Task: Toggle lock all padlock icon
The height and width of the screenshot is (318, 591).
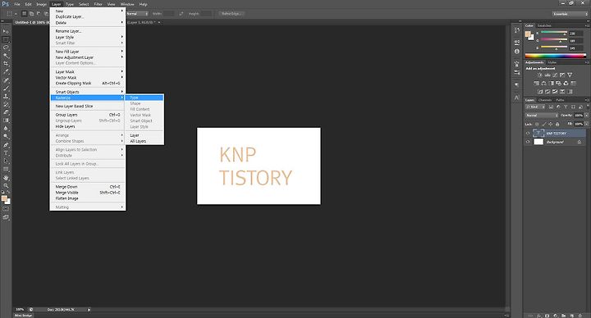Action: point(557,124)
